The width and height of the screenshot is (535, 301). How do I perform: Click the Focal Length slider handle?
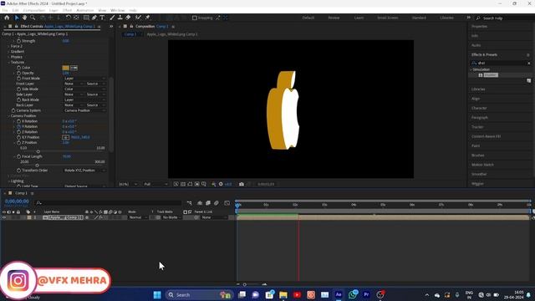tap(37, 166)
